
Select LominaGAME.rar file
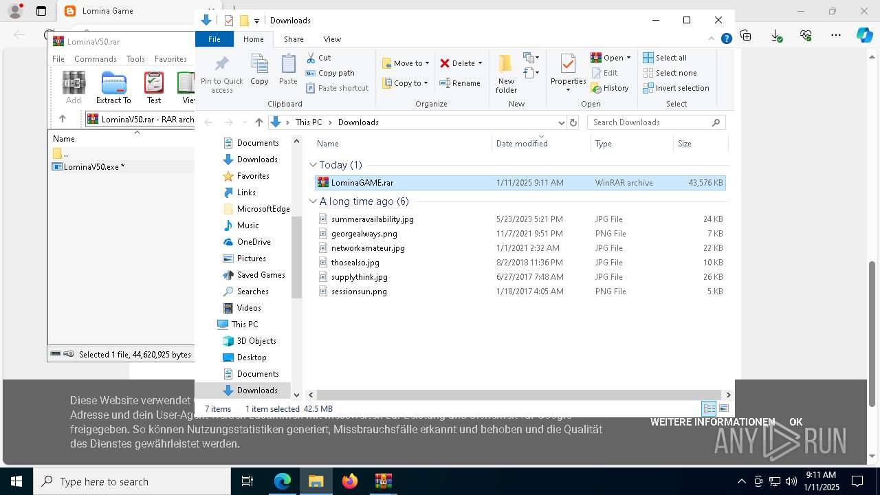(x=520, y=183)
